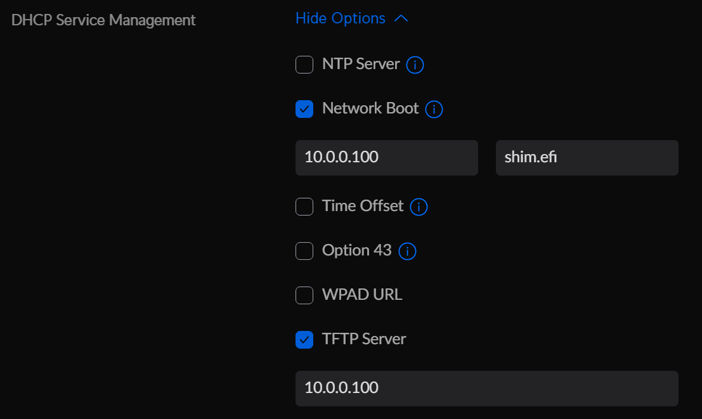702x419 pixels.
Task: Click the NTP Server info icon
Action: 415,65
